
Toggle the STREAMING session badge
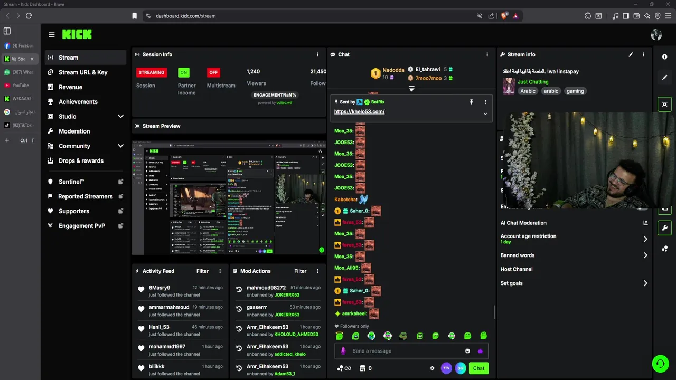152,72
